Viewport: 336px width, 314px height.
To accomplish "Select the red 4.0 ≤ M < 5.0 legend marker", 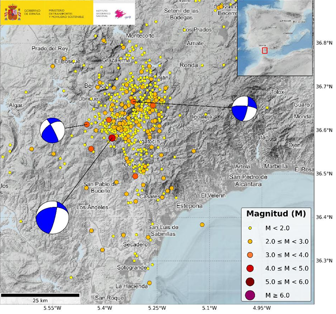I will [250, 268].
